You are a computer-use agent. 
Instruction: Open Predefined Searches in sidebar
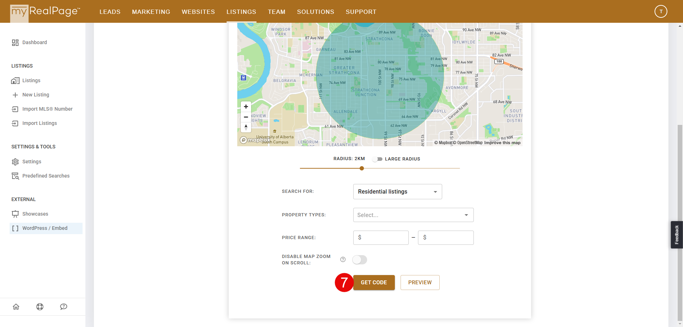click(46, 176)
